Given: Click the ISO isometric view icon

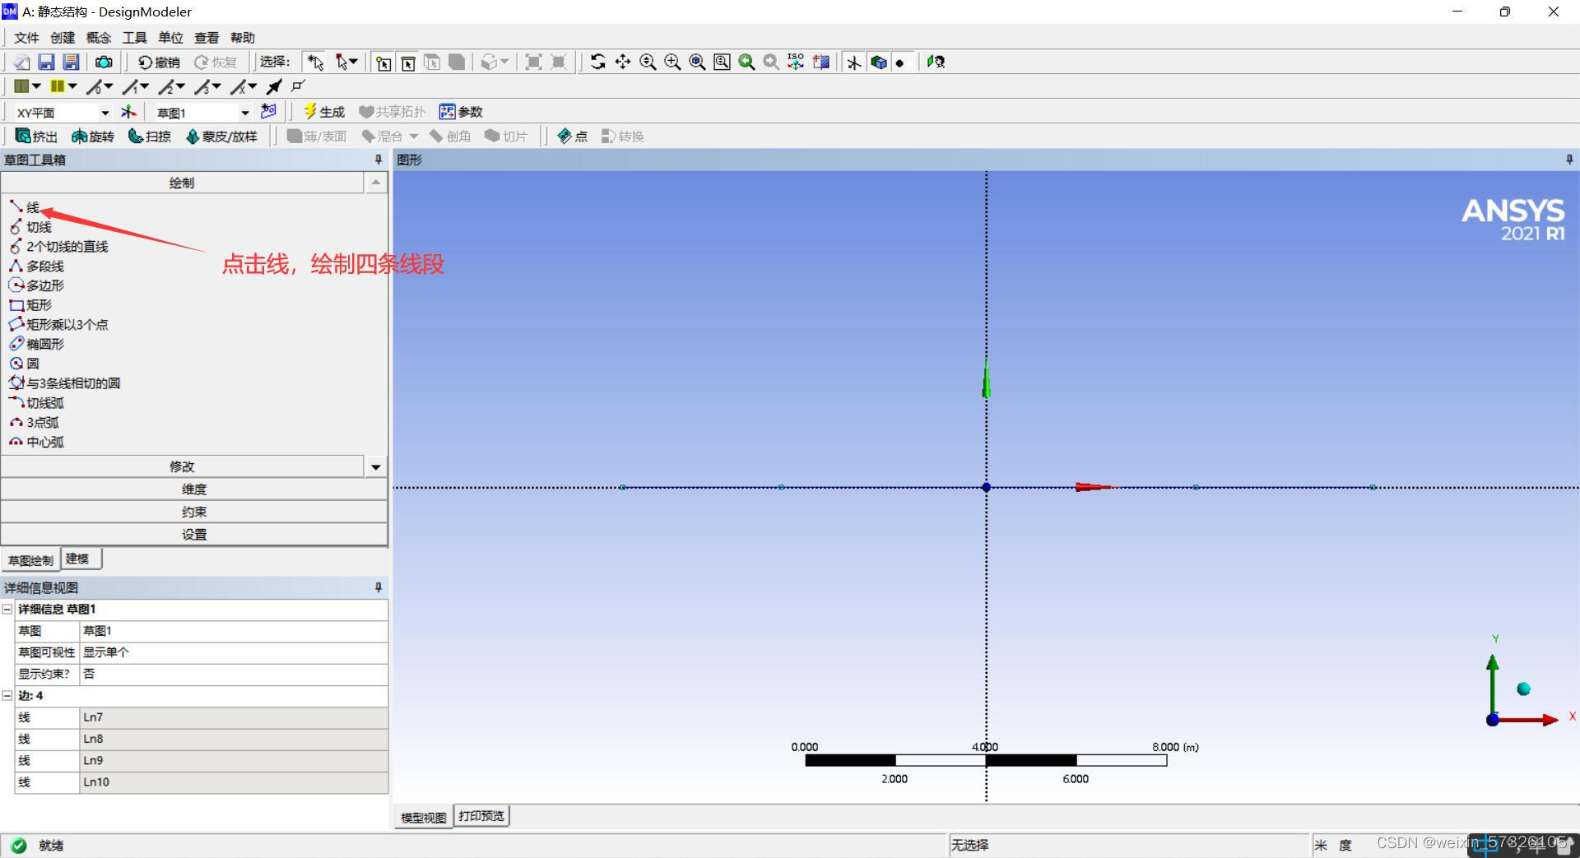Looking at the screenshot, I should click(796, 63).
